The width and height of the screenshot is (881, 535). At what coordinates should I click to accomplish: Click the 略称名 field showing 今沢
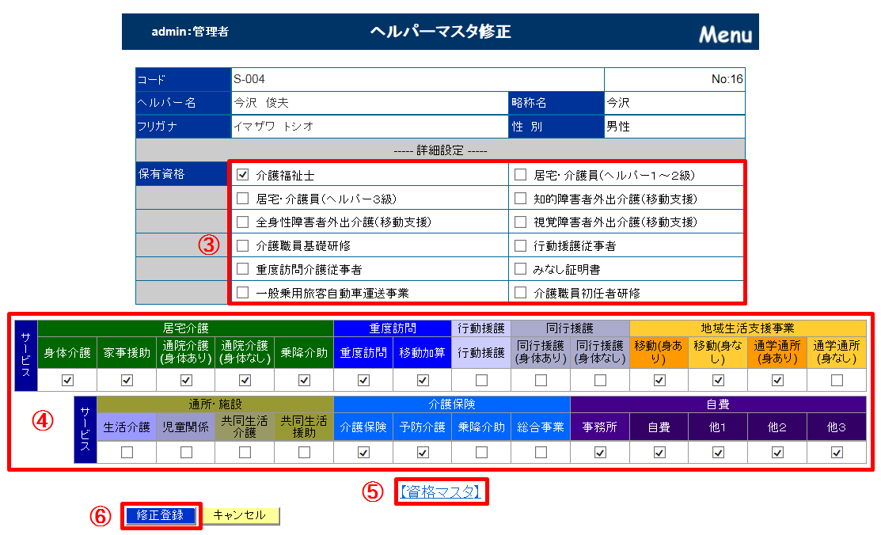(674, 103)
